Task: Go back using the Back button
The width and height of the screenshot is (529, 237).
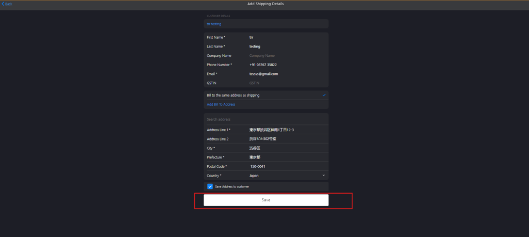Action: pos(7,4)
